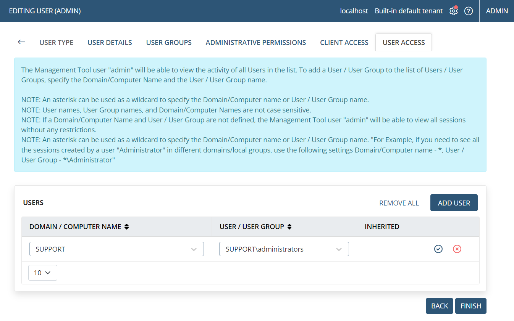Image resolution: width=514 pixels, height=321 pixels.
Task: Cancel the row with red X icon
Action: pos(457,249)
